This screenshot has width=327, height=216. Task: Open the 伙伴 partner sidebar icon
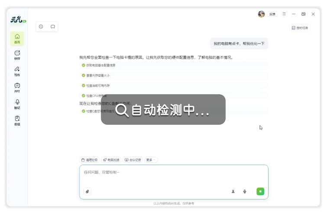(x=17, y=55)
